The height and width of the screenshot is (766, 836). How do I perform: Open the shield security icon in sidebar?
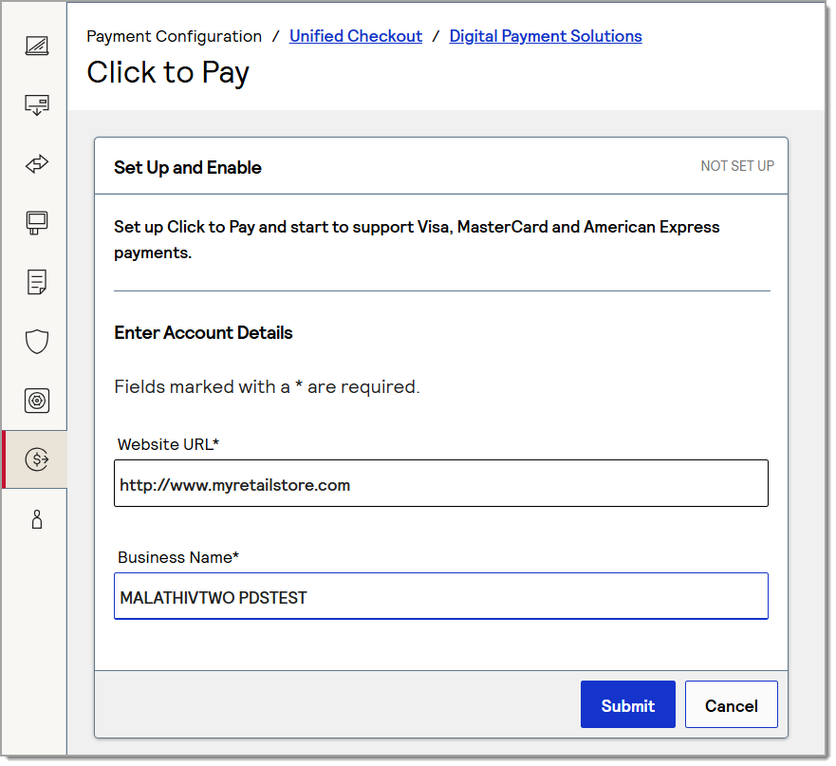click(x=37, y=342)
